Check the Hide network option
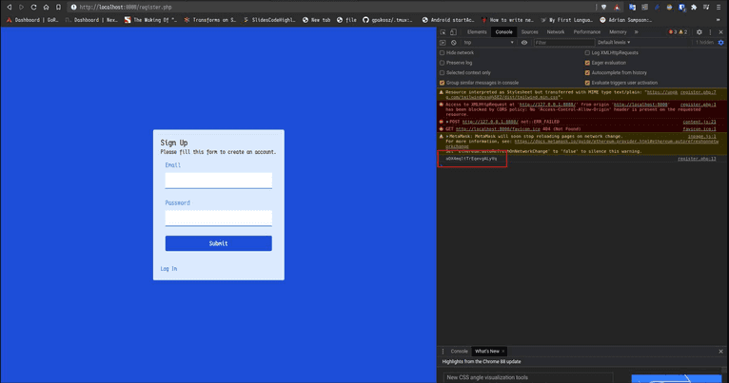This screenshot has width=729, height=383. tap(443, 53)
